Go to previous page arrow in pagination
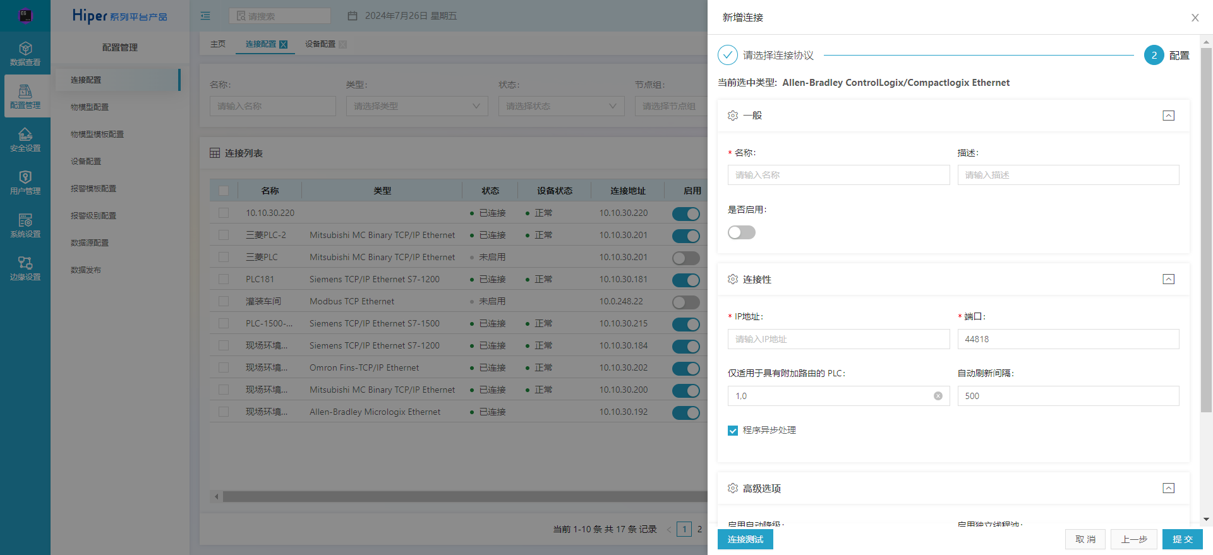1213x555 pixels. [669, 529]
